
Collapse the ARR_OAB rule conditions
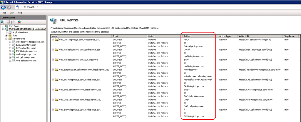(53, 100)
